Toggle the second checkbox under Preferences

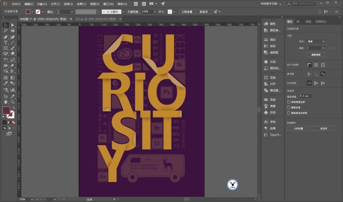289,107
